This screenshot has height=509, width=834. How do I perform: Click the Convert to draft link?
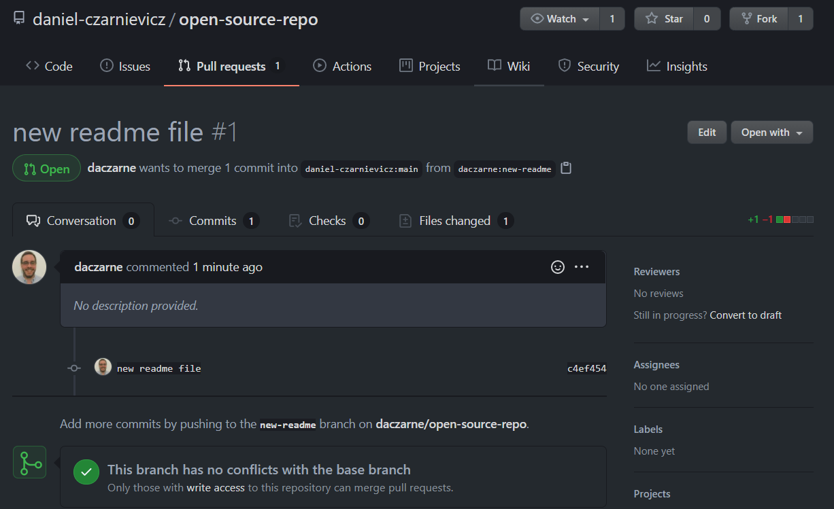[x=745, y=315]
